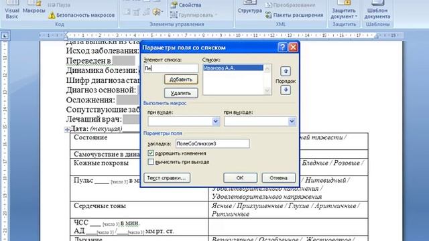
Task: Click Безопасность макросов warning button
Action: [81, 15]
